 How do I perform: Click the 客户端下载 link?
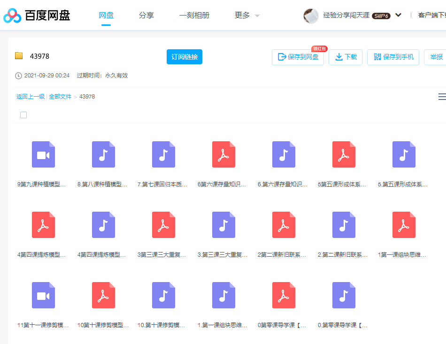[432, 15]
